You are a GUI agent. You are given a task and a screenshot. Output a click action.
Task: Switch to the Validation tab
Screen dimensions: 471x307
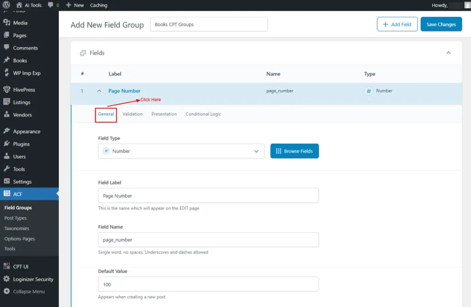coord(132,114)
